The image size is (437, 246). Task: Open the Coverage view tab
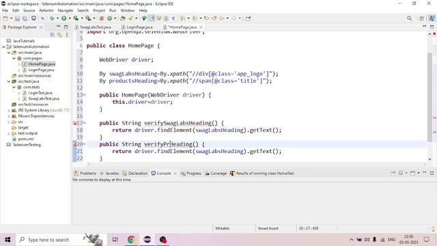(216, 173)
